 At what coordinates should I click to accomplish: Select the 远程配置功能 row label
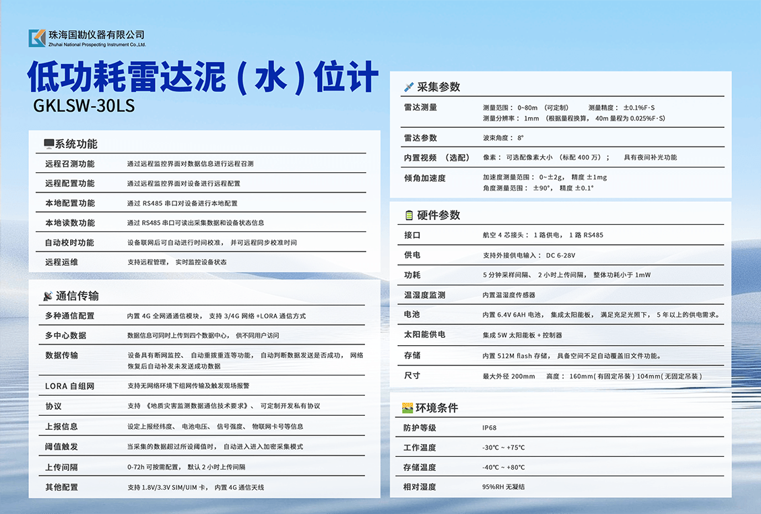pos(70,183)
